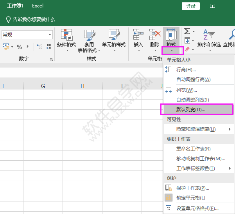The image size is (235, 214).
Task: Click the Column Width menu icon
Action: [168, 90]
